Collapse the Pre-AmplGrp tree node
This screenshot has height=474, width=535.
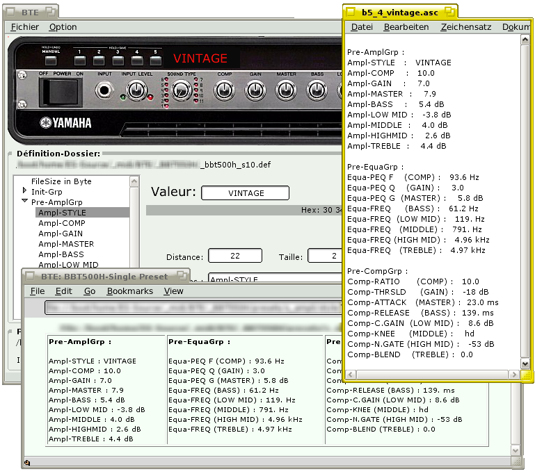coord(24,201)
